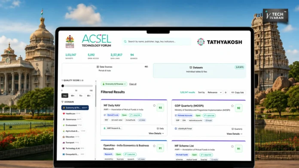Click quality score 92 badge on GDP Quarterly
The height and width of the screenshot is (168, 299).
click(x=238, y=108)
